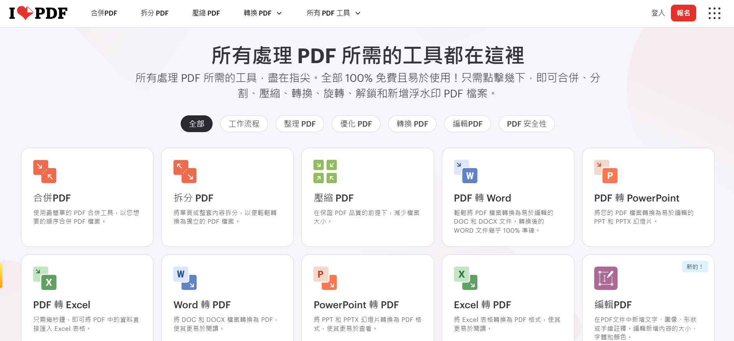
Task: Click the PDF 轉 Word icon
Action: [466, 171]
